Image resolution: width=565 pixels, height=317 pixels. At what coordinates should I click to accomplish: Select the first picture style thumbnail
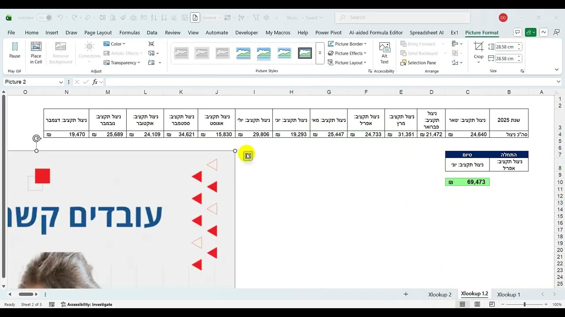click(x=181, y=53)
